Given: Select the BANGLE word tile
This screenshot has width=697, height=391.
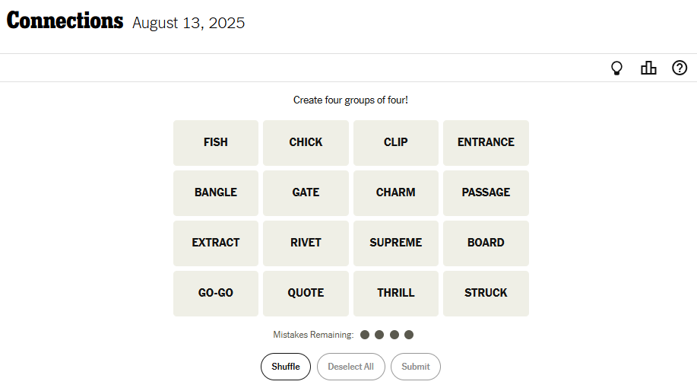Looking at the screenshot, I should click(216, 192).
